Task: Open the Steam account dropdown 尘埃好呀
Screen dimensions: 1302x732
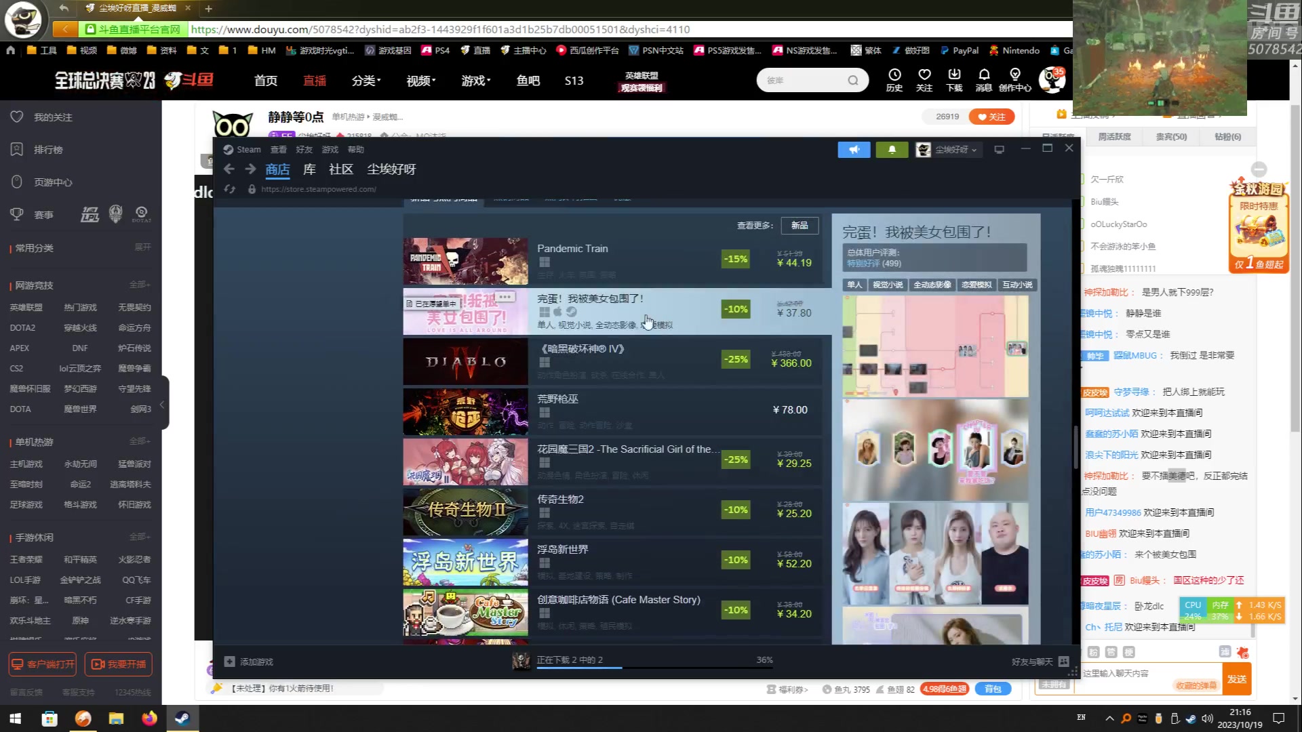Action: (x=947, y=150)
